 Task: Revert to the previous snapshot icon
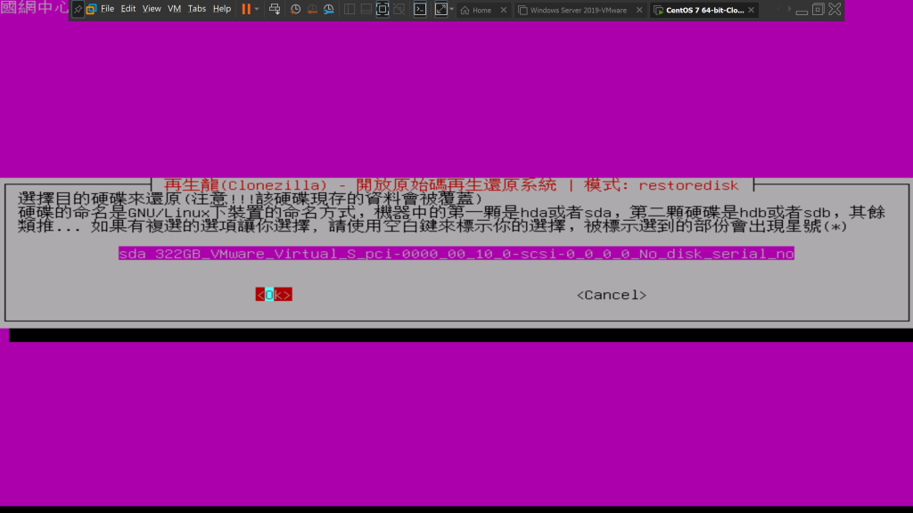coord(312,9)
